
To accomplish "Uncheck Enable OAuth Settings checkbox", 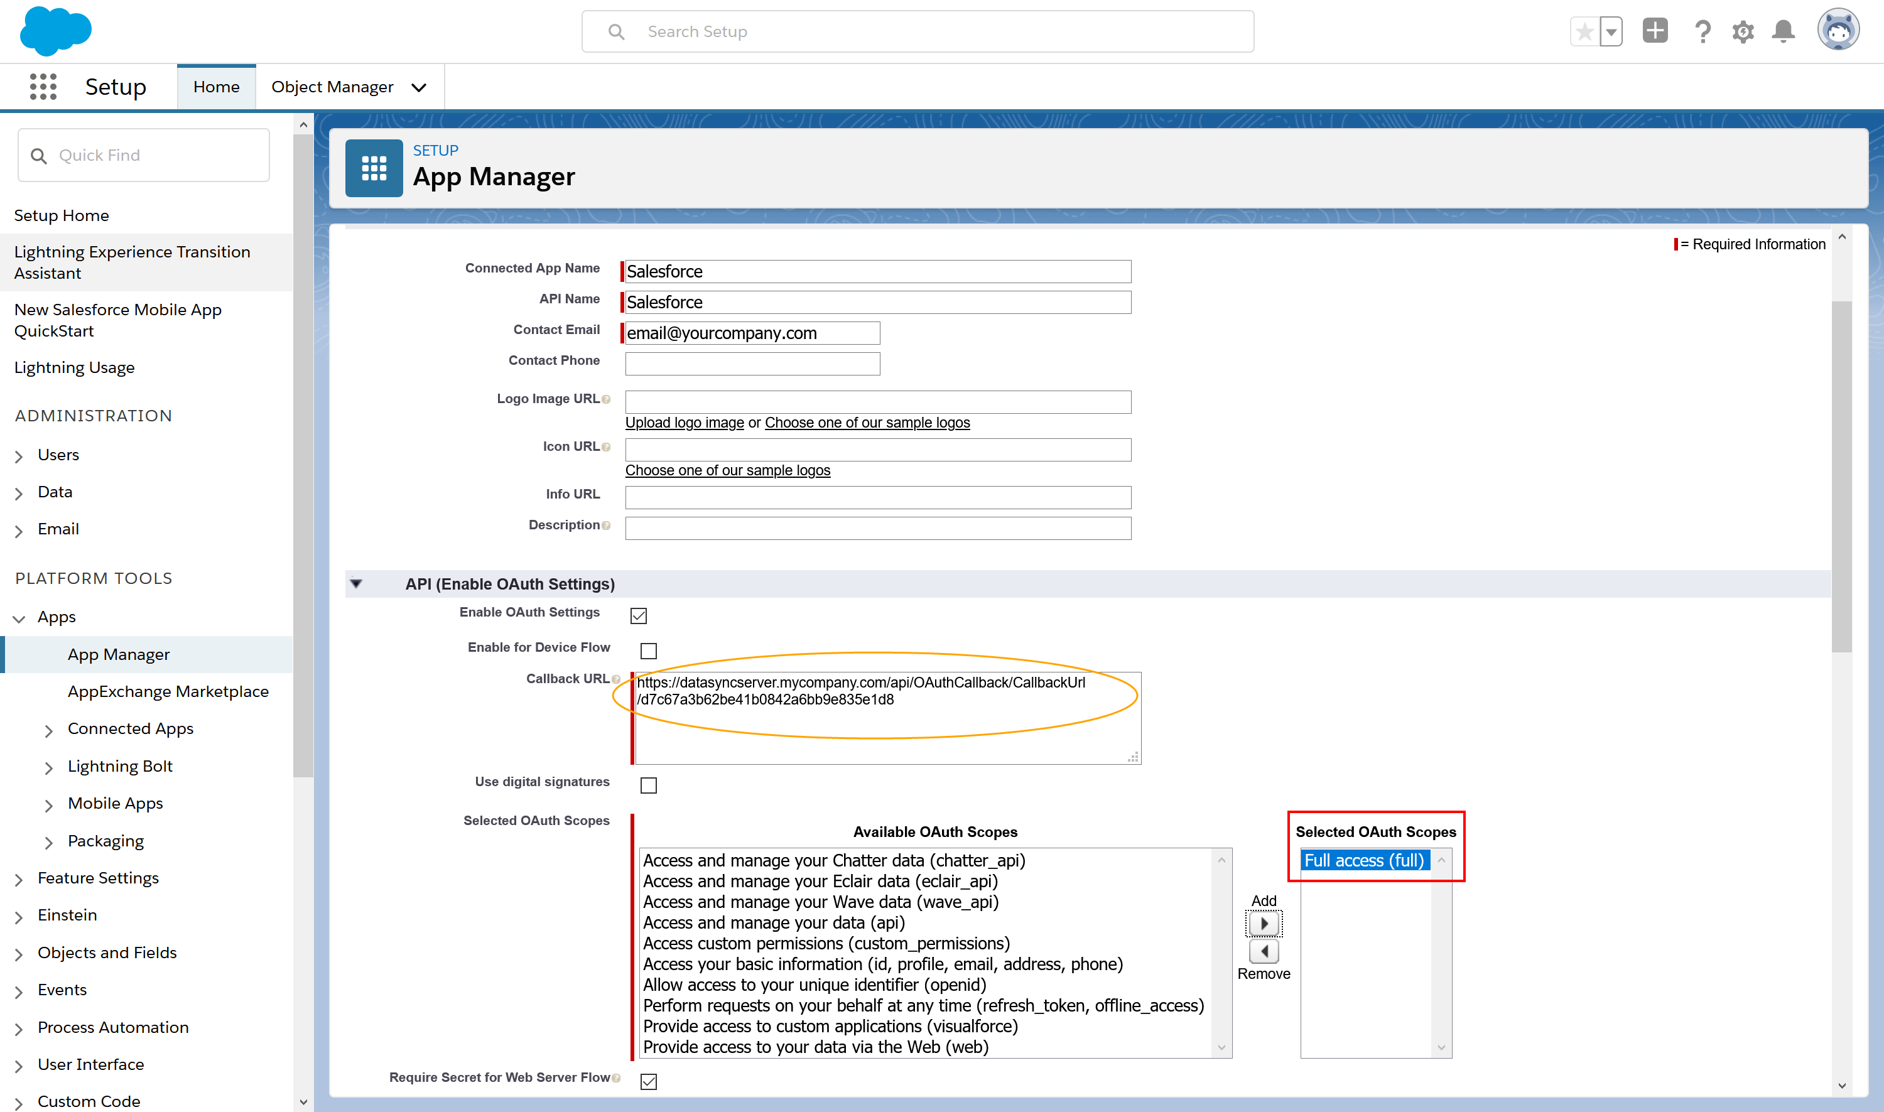I will tap(639, 616).
